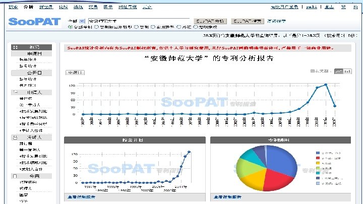Image resolution: width=363 pixels, height=204 pixels.
Task: Select the 发明 radio button
Action: coord(137,27)
